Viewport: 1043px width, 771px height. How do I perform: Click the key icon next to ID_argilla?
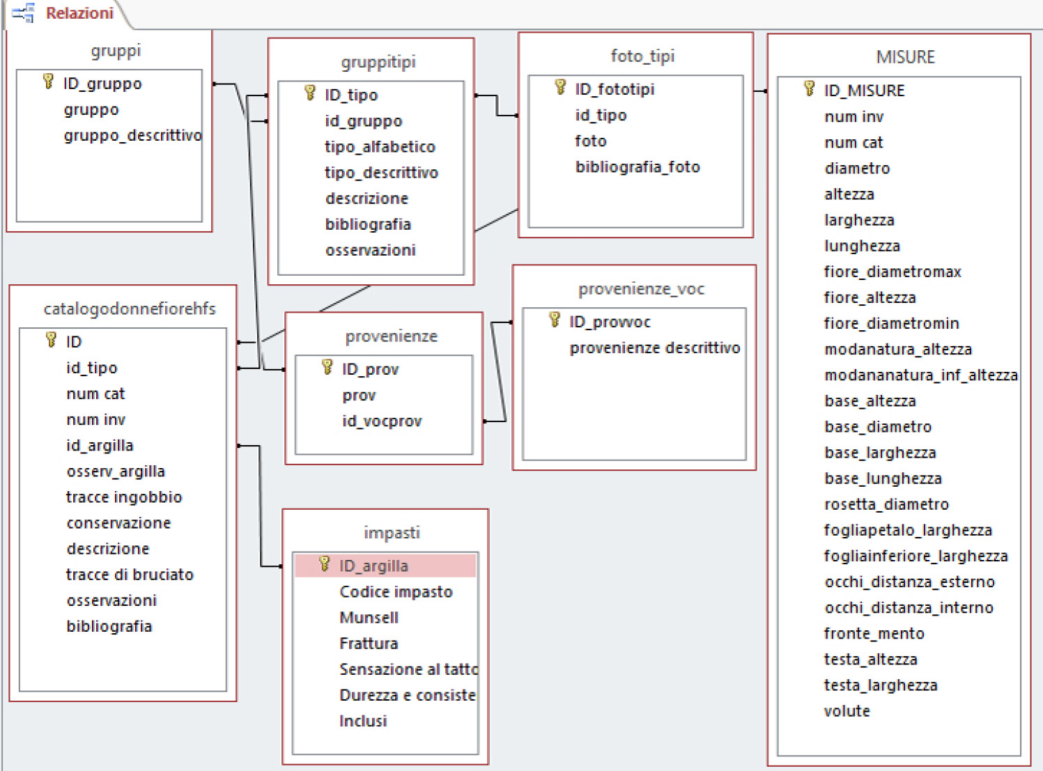[x=325, y=565]
